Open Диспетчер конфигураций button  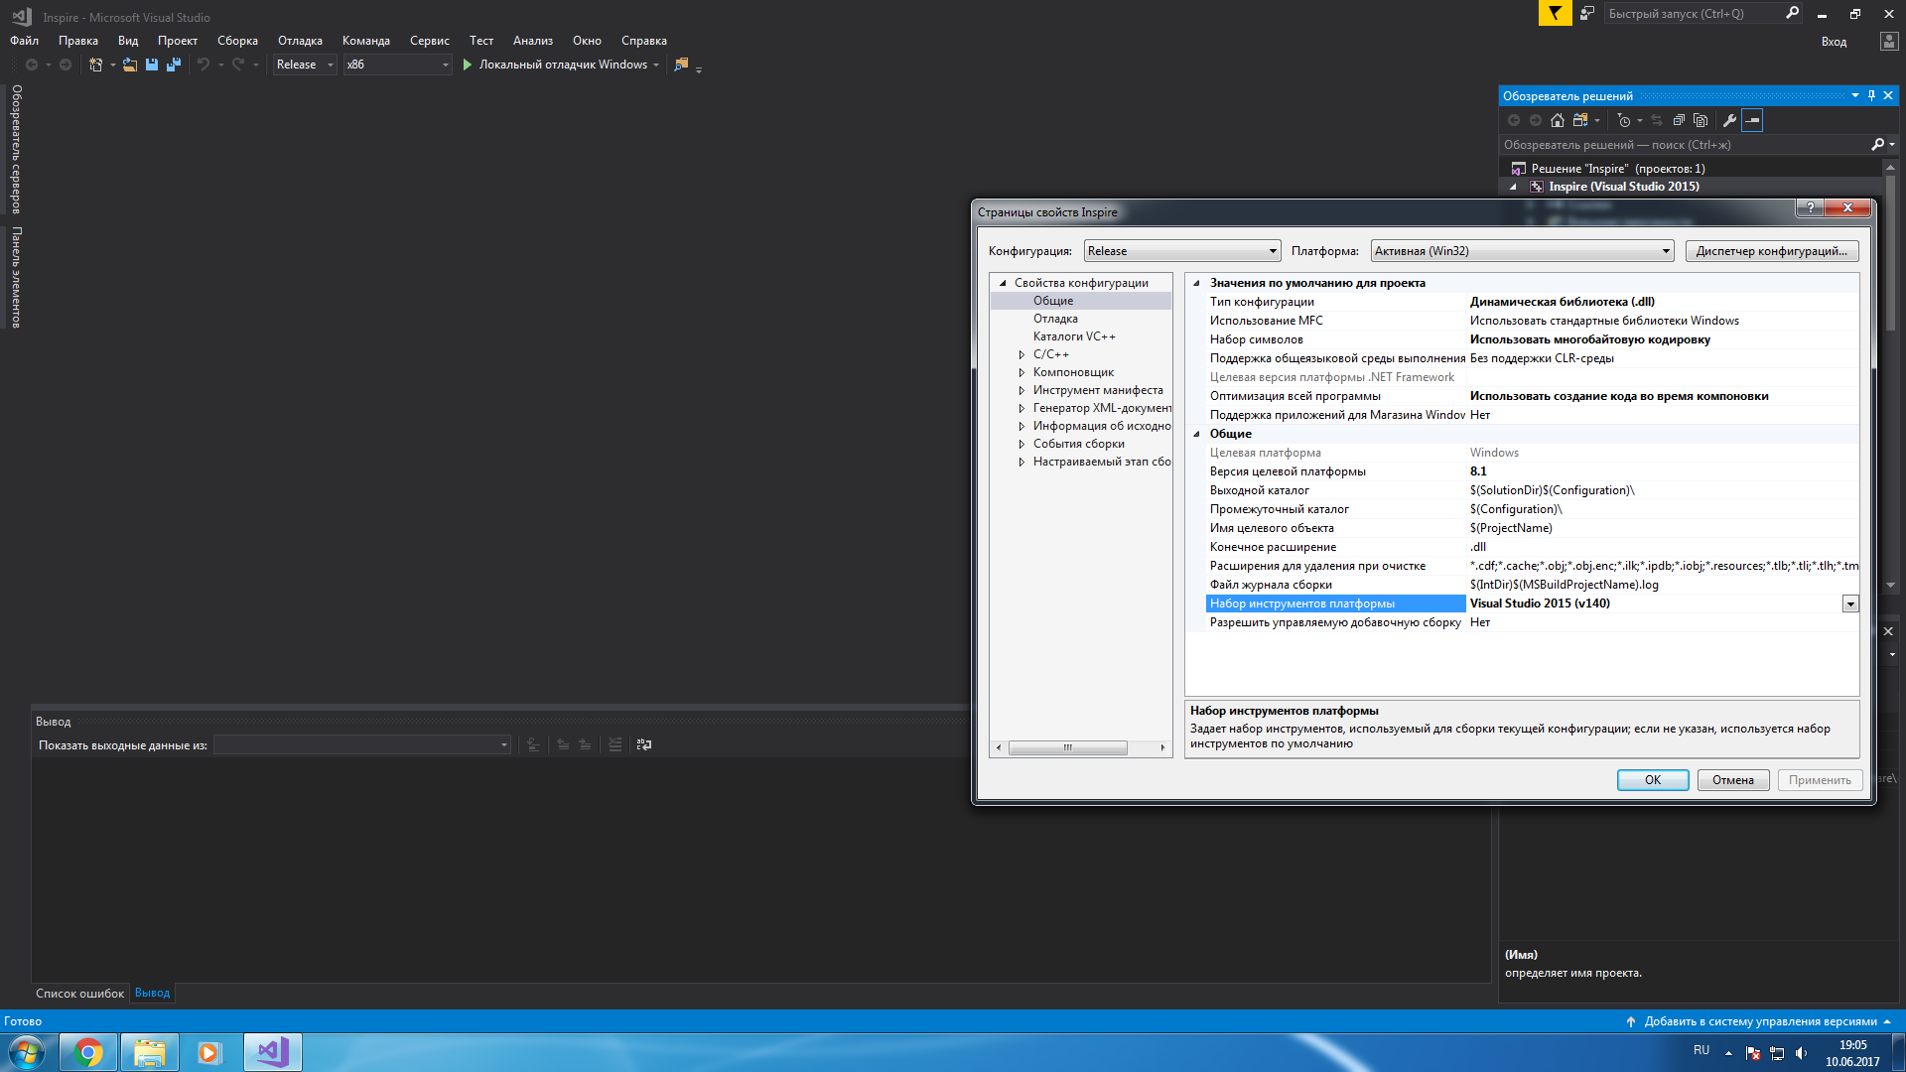pos(1771,251)
